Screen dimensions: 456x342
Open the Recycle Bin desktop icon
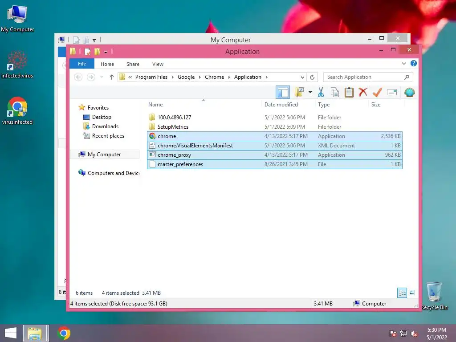pos(434,296)
